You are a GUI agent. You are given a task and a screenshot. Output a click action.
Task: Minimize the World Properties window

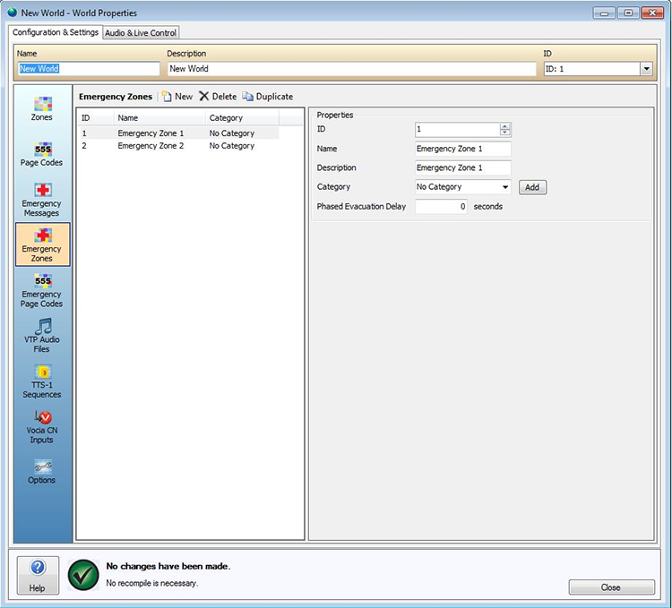604,13
